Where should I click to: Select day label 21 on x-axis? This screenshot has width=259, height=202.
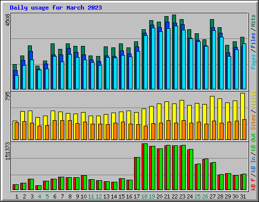[167, 196]
